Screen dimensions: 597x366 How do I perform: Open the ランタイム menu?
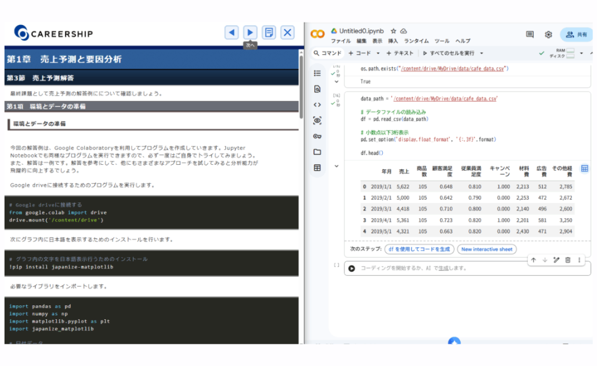pos(418,41)
